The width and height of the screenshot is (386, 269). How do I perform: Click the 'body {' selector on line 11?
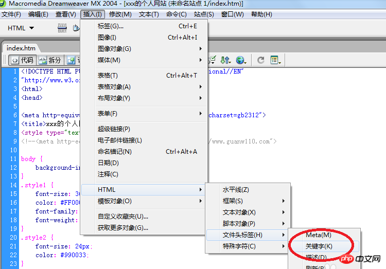coord(32,159)
